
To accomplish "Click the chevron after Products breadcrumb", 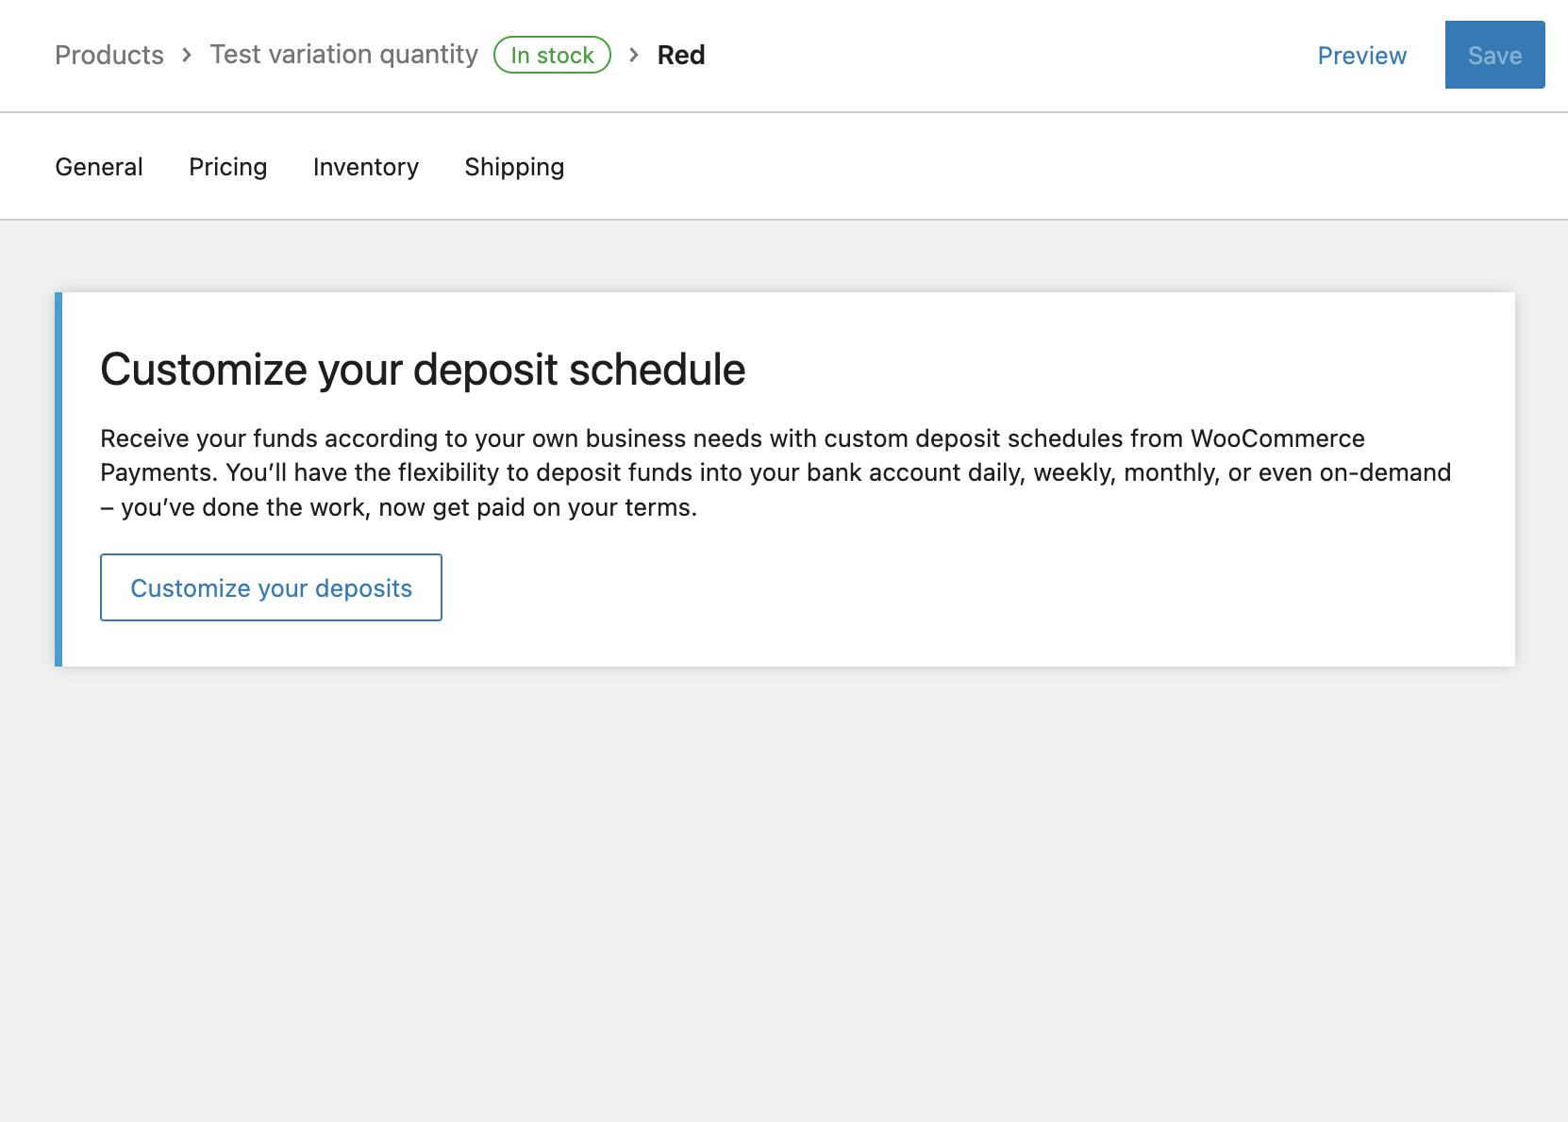I will (x=186, y=55).
